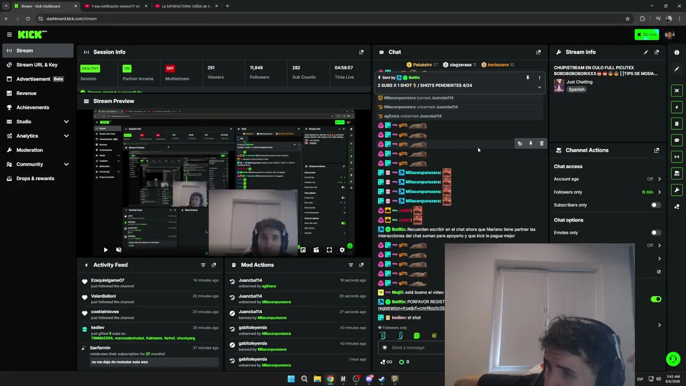Open Windows taskbar search
The image size is (686, 386).
[x=304, y=379]
